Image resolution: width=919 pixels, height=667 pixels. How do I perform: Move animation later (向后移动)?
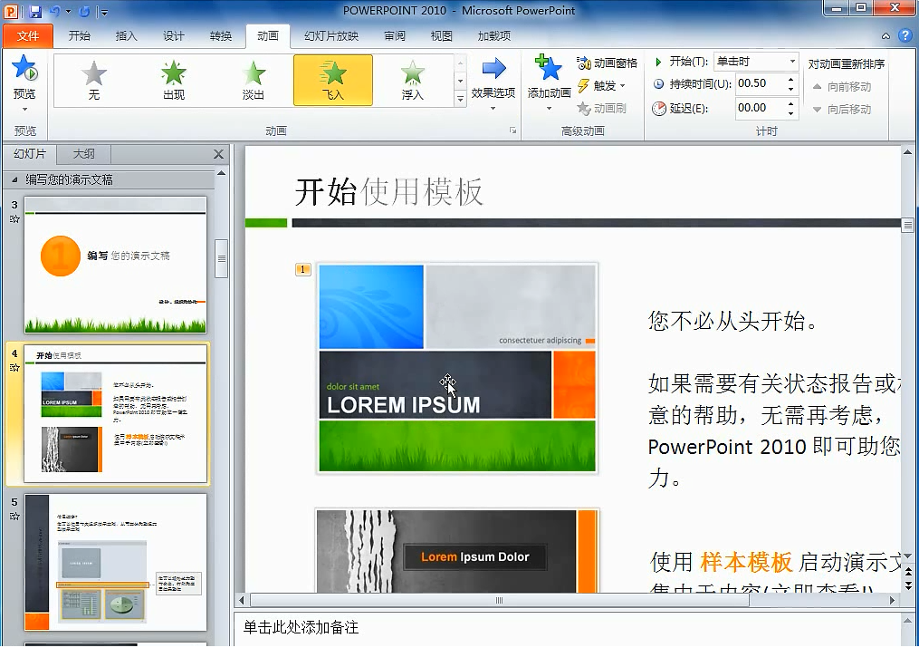pos(842,109)
